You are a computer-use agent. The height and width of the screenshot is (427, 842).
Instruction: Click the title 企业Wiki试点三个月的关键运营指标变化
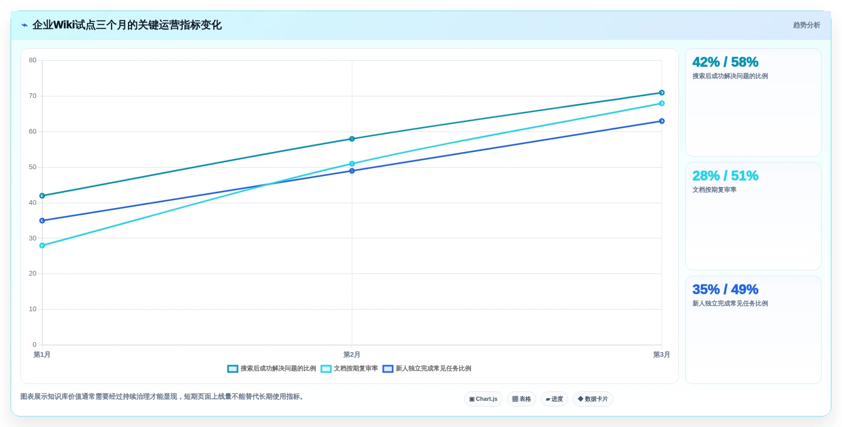point(127,25)
